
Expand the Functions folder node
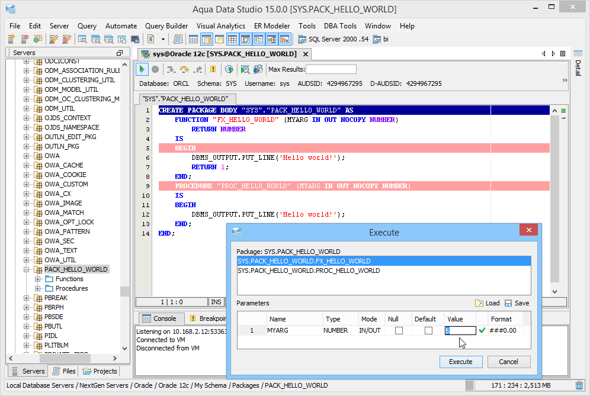38,279
